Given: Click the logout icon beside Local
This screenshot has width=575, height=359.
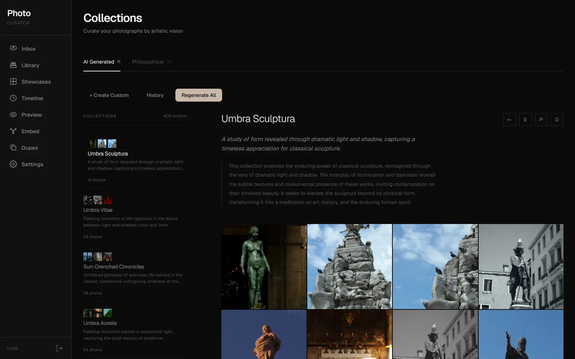Looking at the screenshot, I should pos(59,348).
